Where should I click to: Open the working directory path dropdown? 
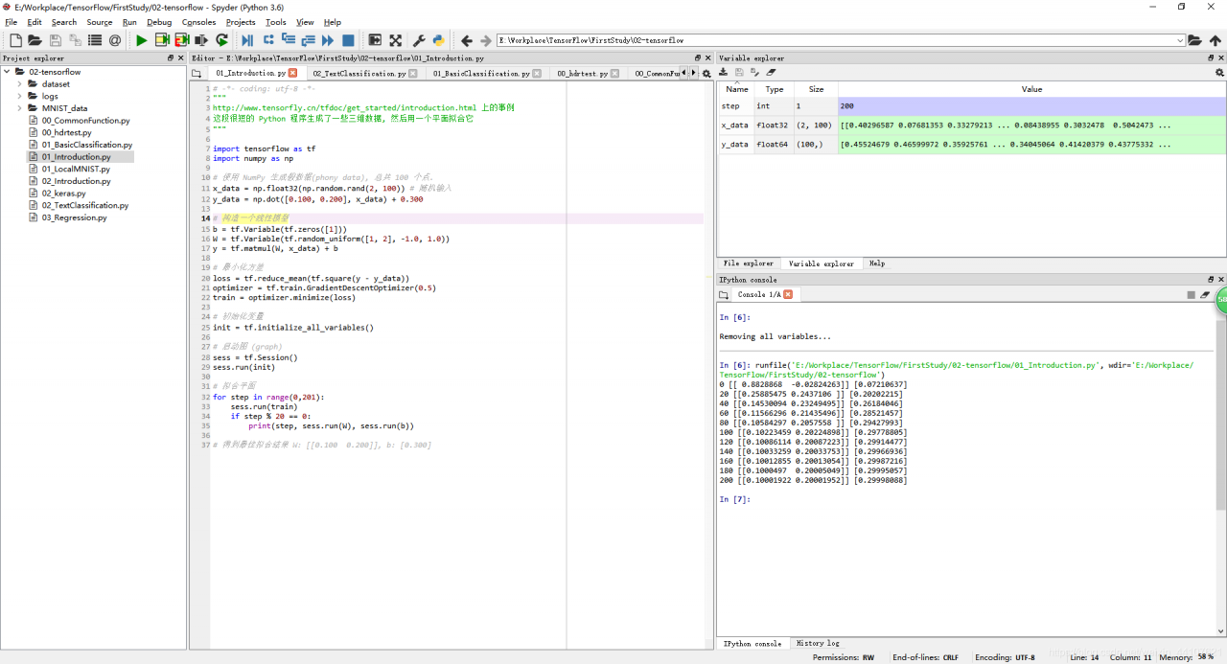point(1180,40)
